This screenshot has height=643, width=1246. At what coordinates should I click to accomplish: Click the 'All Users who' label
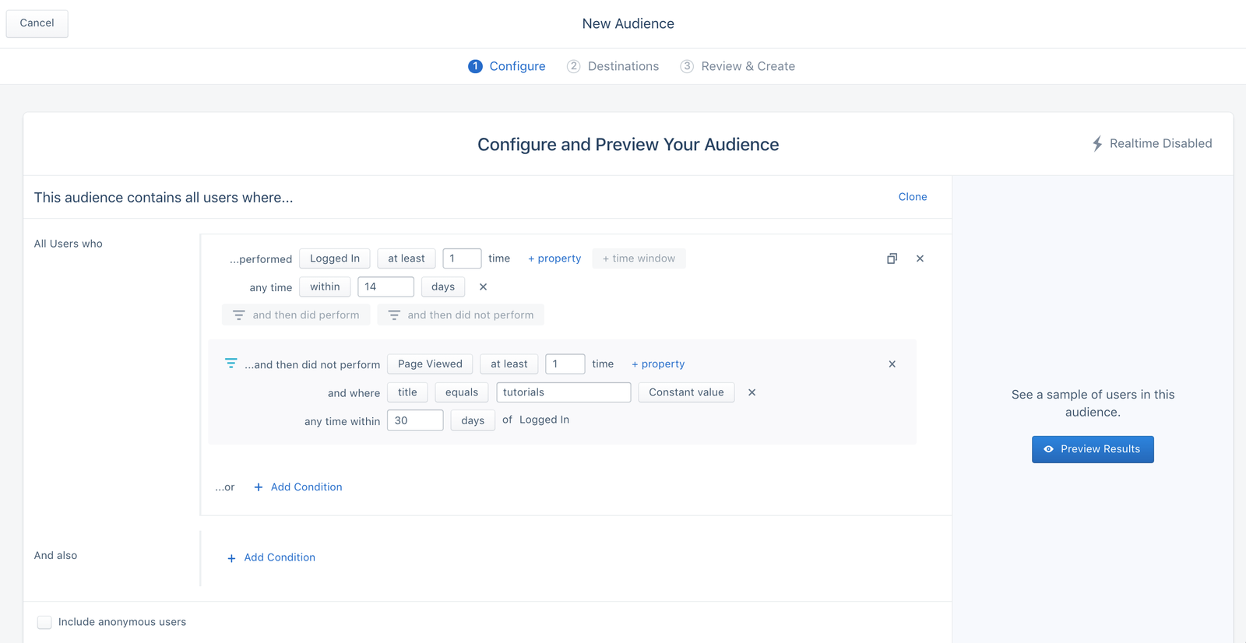click(x=69, y=244)
